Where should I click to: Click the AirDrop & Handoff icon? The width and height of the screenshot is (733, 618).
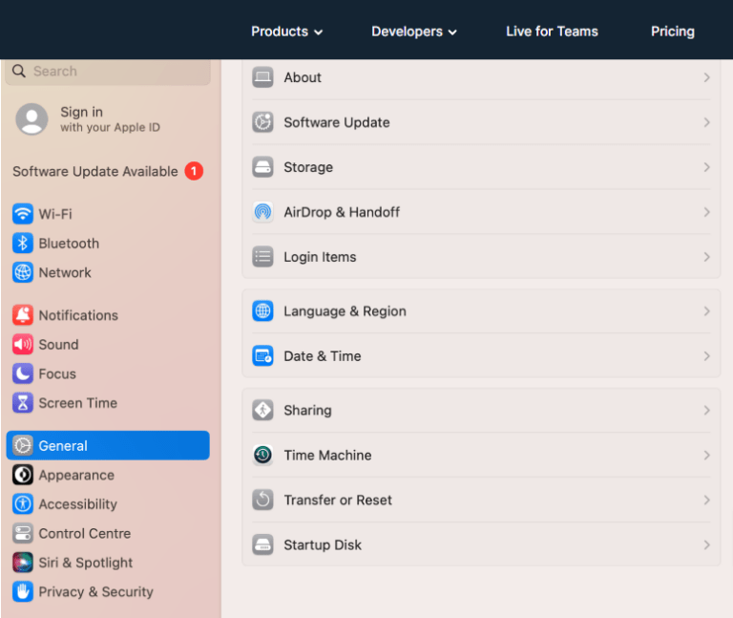[262, 212]
